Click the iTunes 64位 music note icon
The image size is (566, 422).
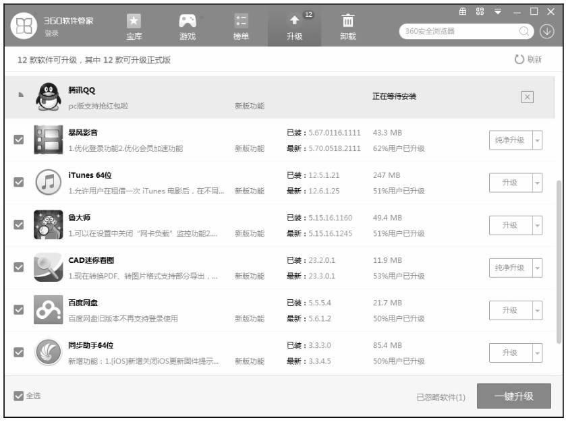pyautogui.click(x=48, y=182)
